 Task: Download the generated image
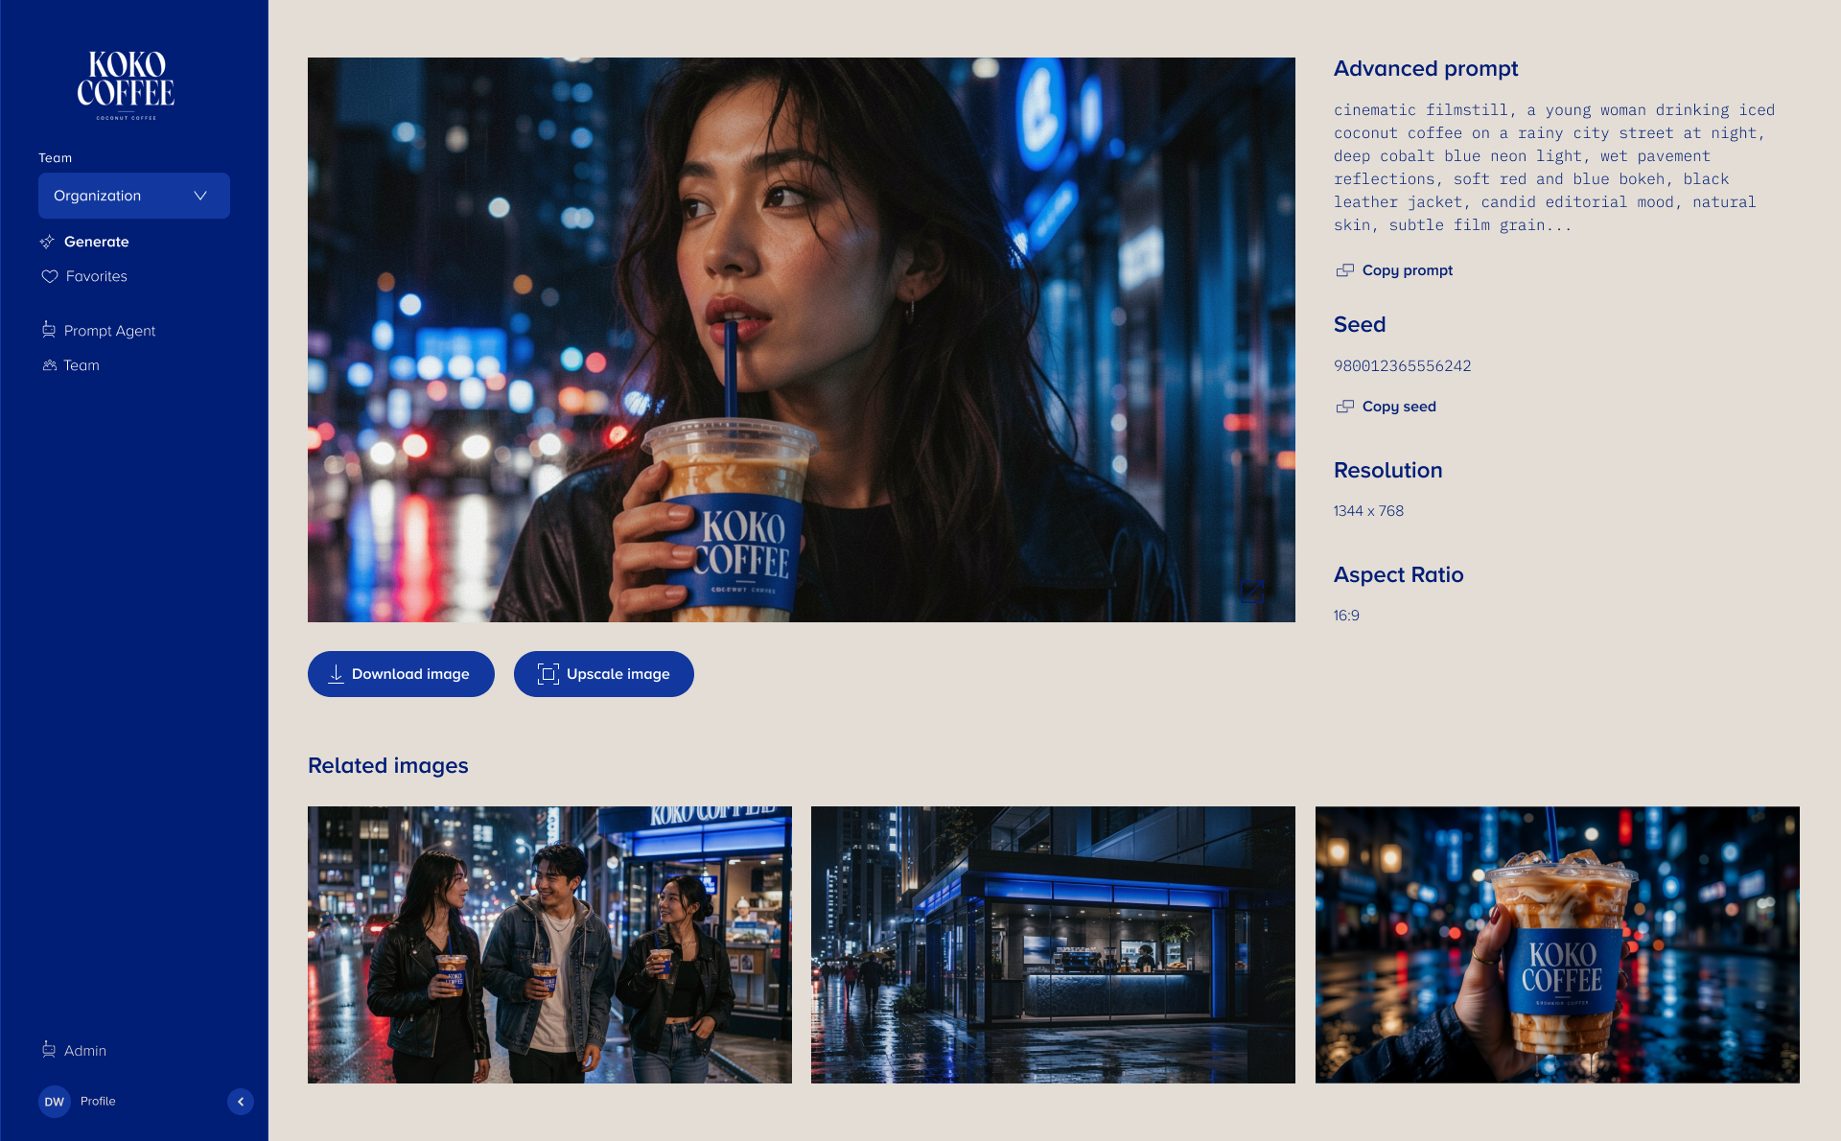[401, 674]
